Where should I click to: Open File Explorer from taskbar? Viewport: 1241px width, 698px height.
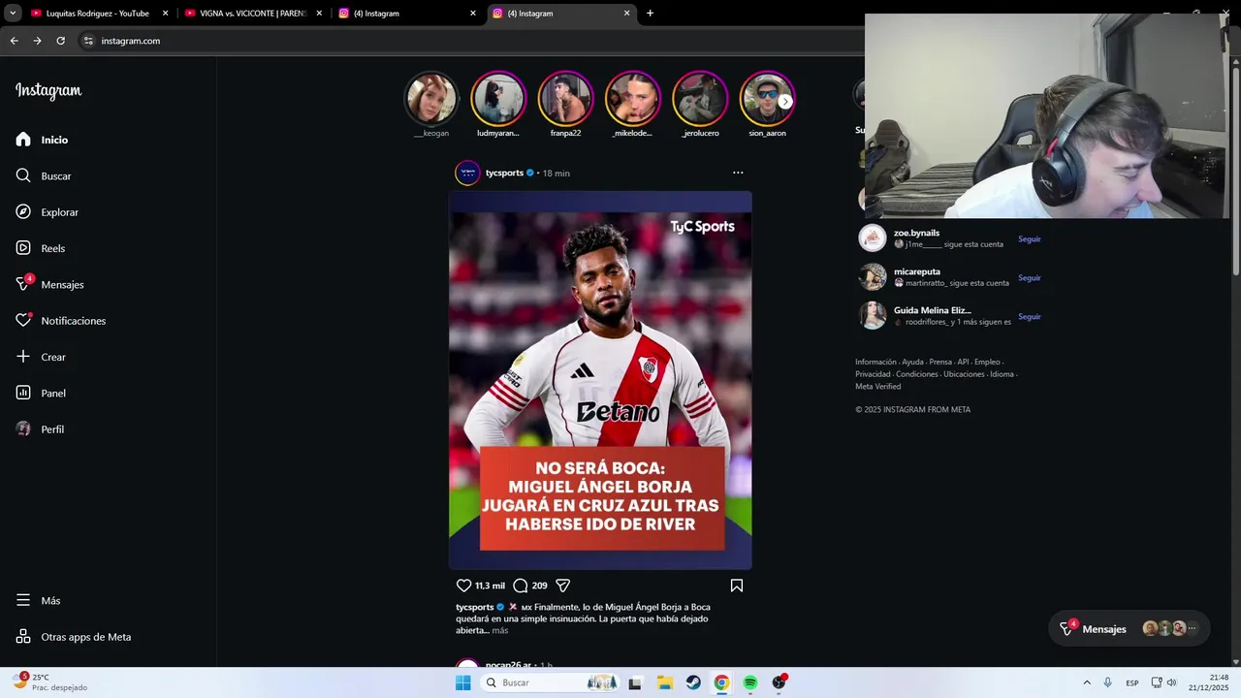[664, 682]
